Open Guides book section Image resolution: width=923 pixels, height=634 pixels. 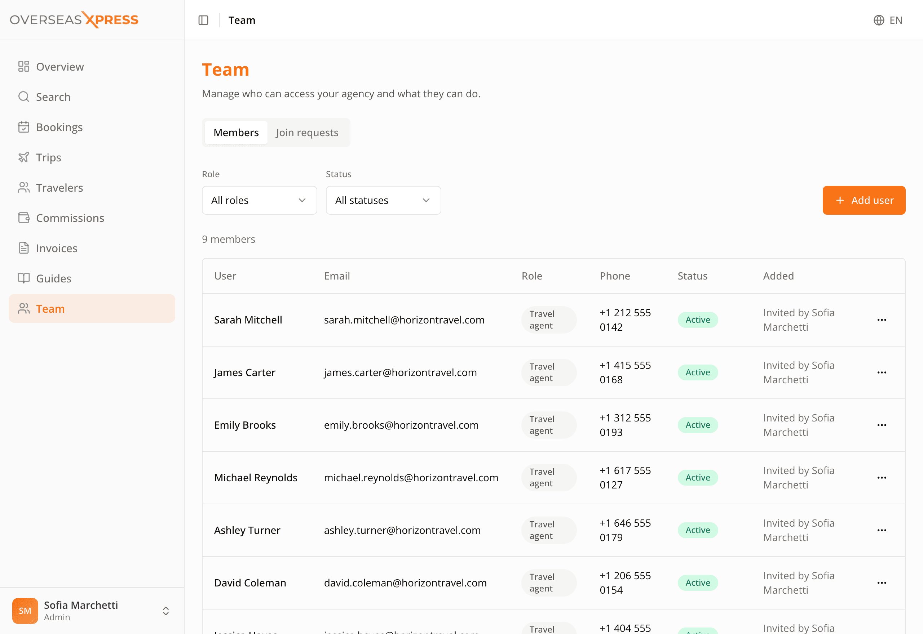coord(92,278)
